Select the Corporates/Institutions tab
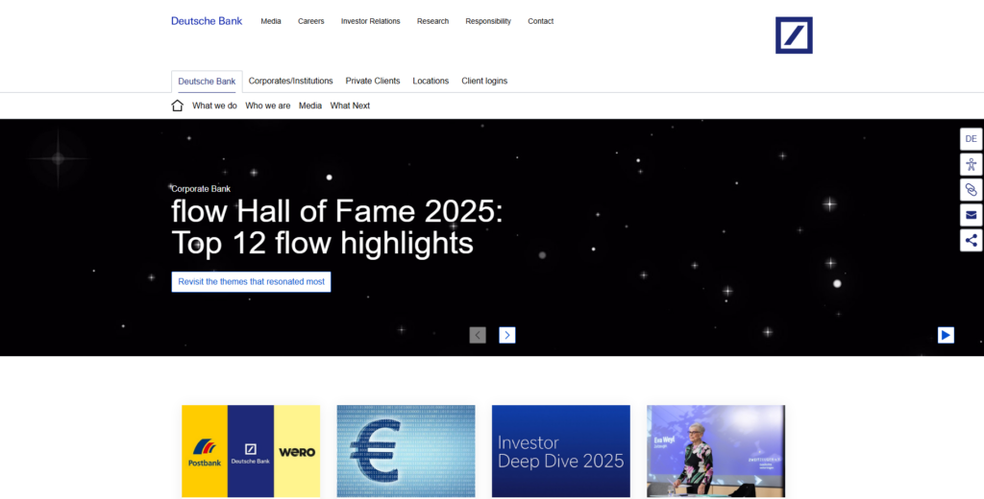Screen dimensions: 984x499 (290, 81)
